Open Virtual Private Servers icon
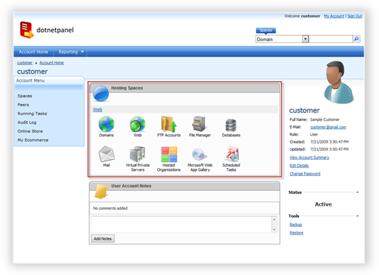The image size is (379, 275). click(138, 154)
